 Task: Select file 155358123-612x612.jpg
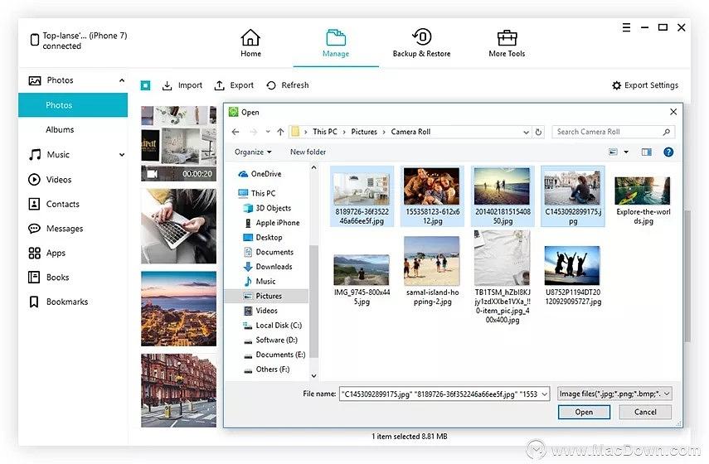pyautogui.click(x=432, y=196)
